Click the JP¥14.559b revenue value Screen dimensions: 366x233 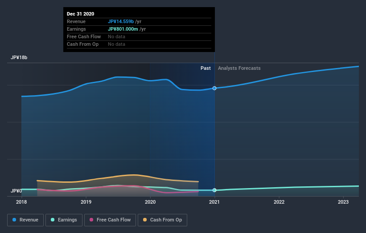click(121, 21)
